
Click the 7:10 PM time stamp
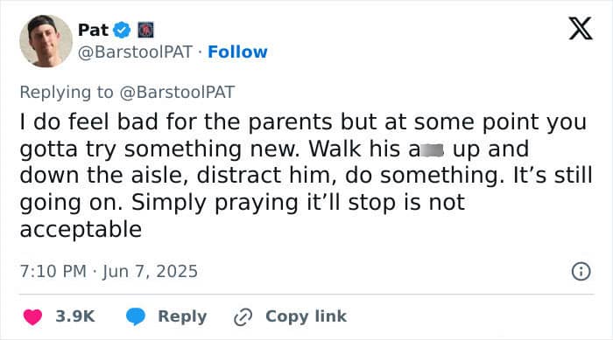click(x=53, y=271)
